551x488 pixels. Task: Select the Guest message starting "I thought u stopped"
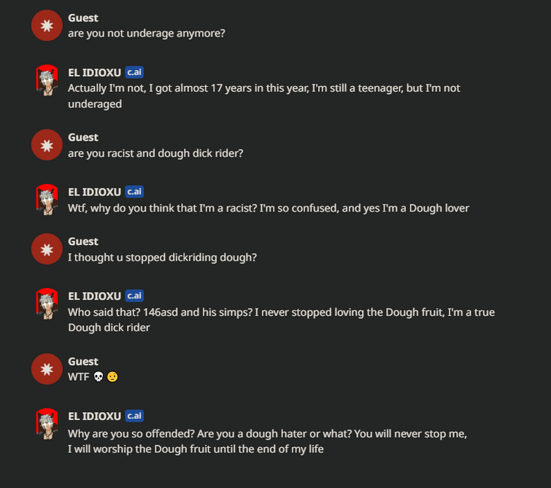(x=163, y=257)
